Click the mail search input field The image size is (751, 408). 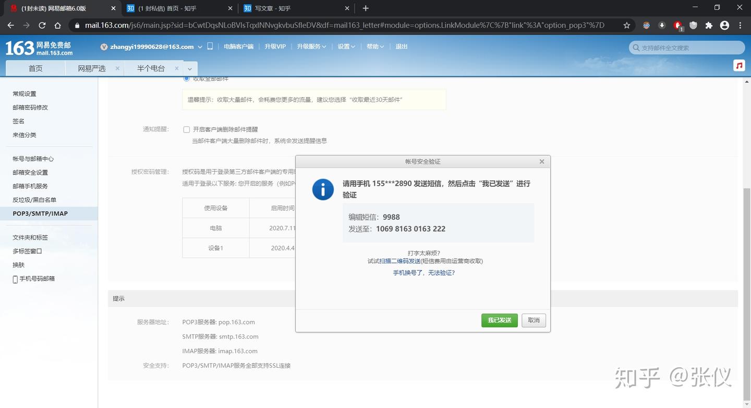tap(686, 47)
